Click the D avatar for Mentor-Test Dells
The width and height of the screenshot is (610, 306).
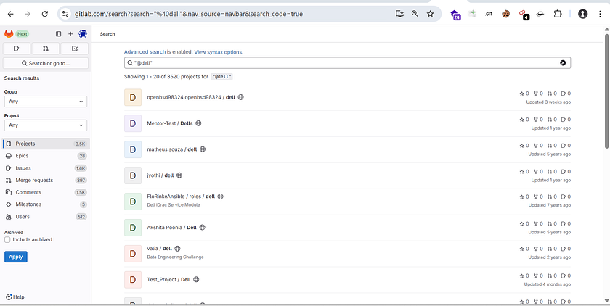133,123
